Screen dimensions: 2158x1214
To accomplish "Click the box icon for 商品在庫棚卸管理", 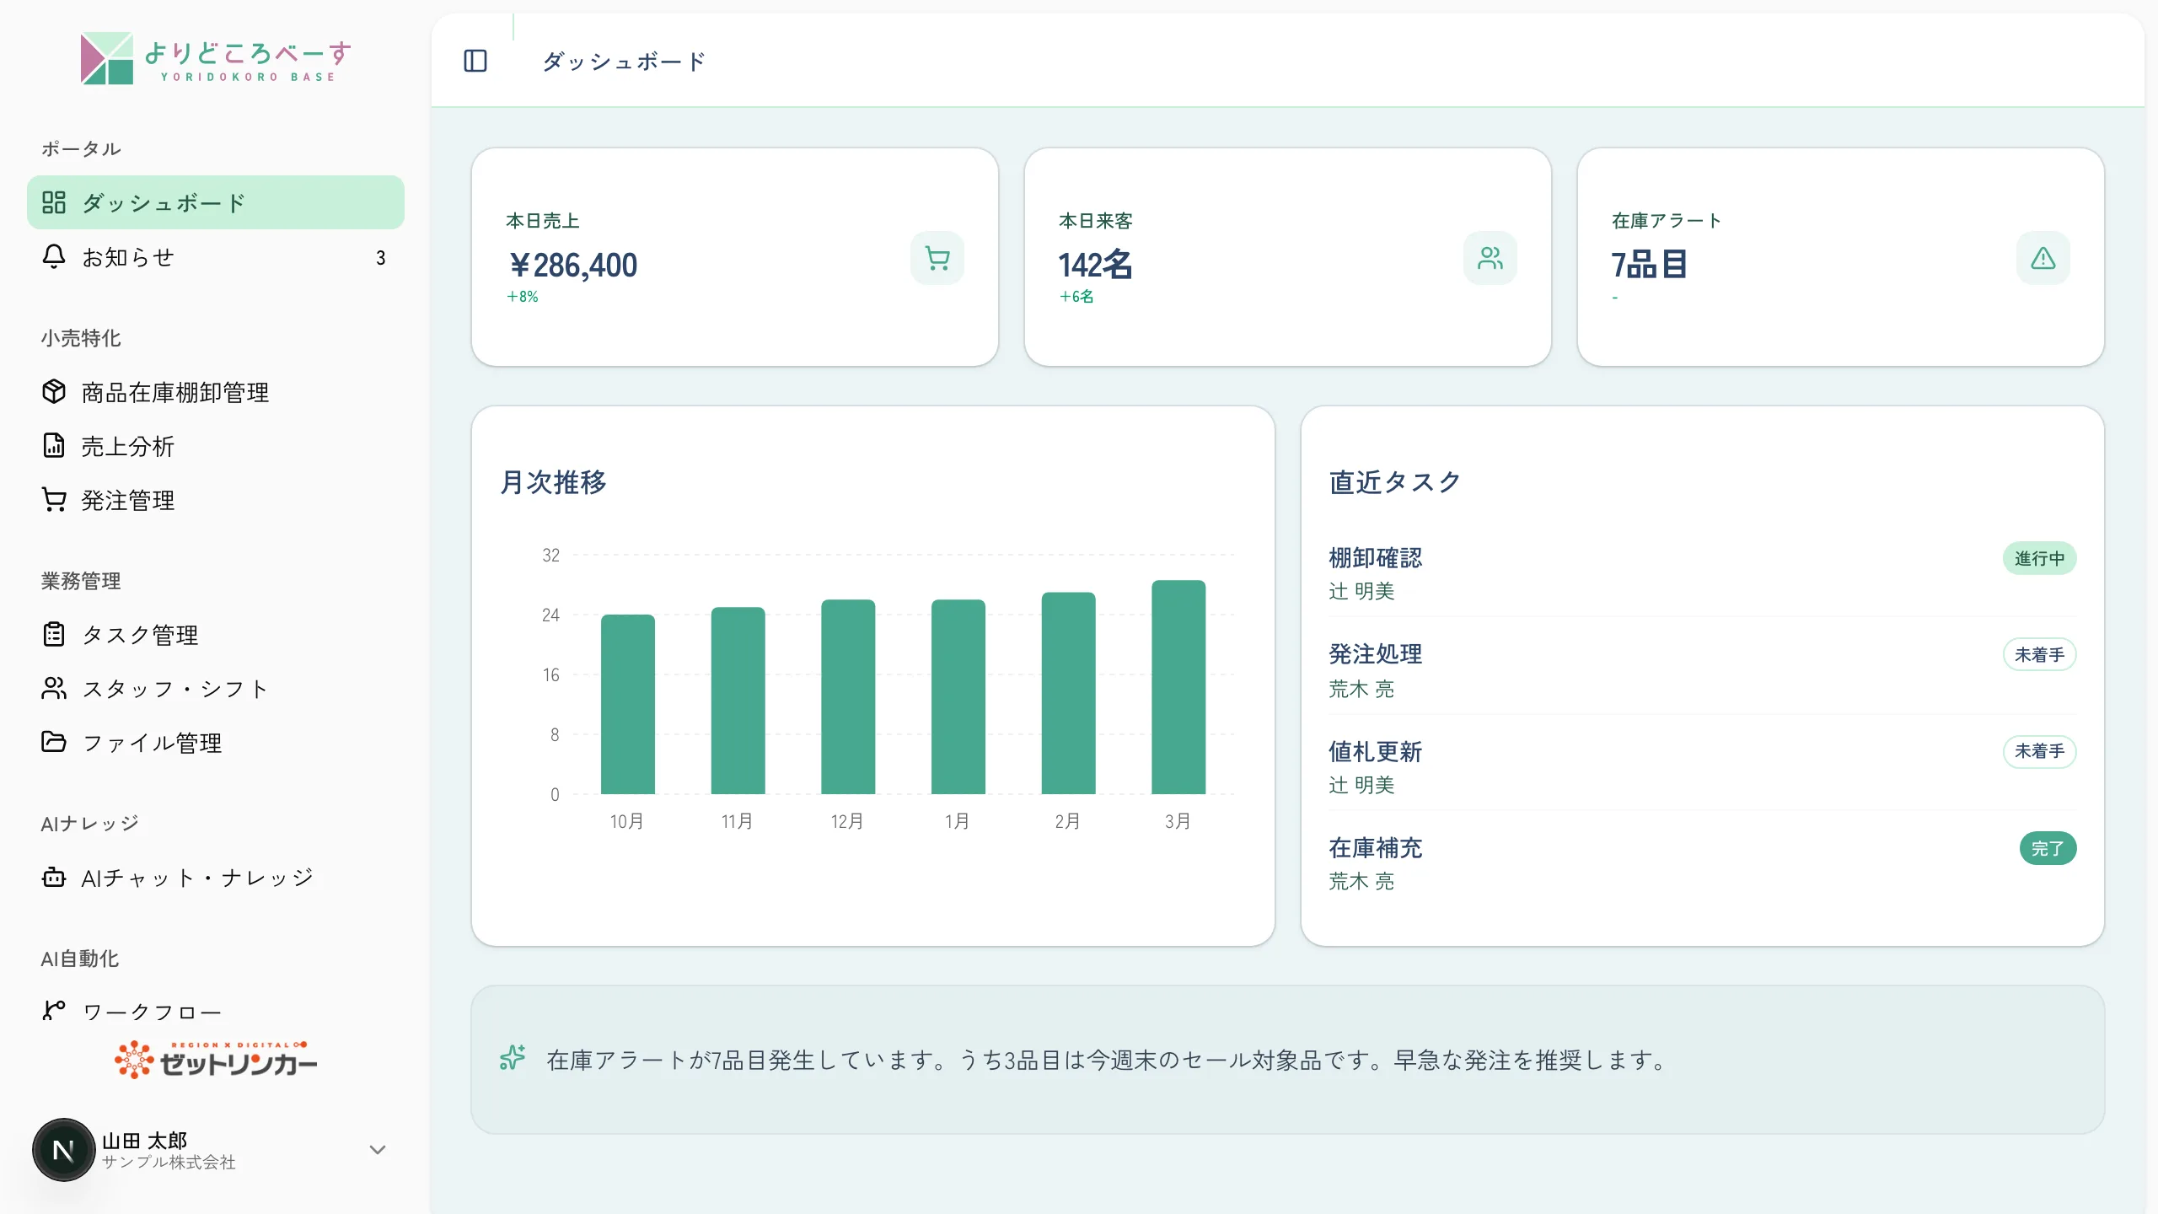I will [54, 392].
